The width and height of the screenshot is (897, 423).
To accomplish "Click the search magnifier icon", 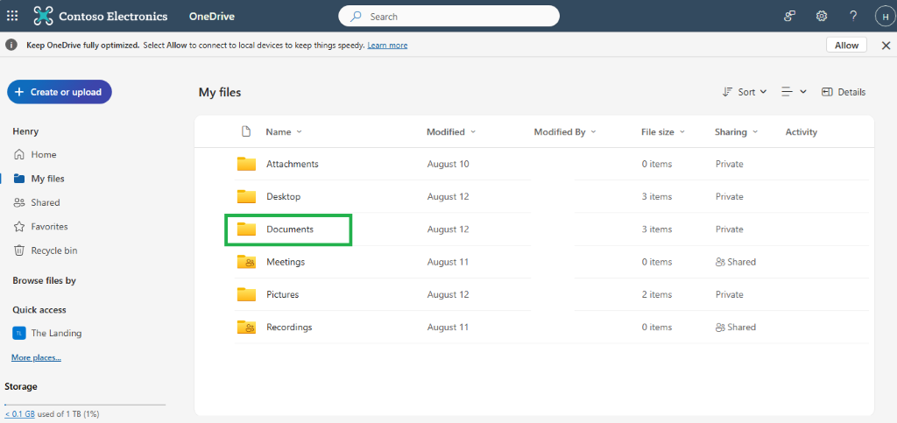I will point(356,17).
